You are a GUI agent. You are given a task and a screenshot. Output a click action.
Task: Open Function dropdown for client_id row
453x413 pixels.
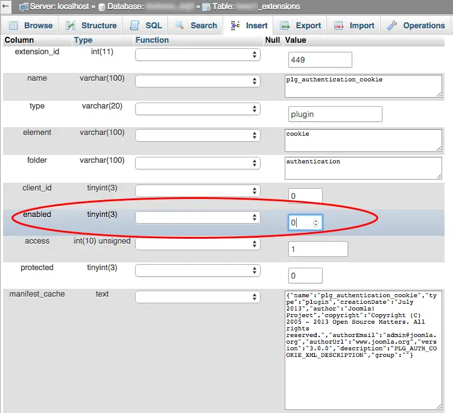(x=198, y=191)
